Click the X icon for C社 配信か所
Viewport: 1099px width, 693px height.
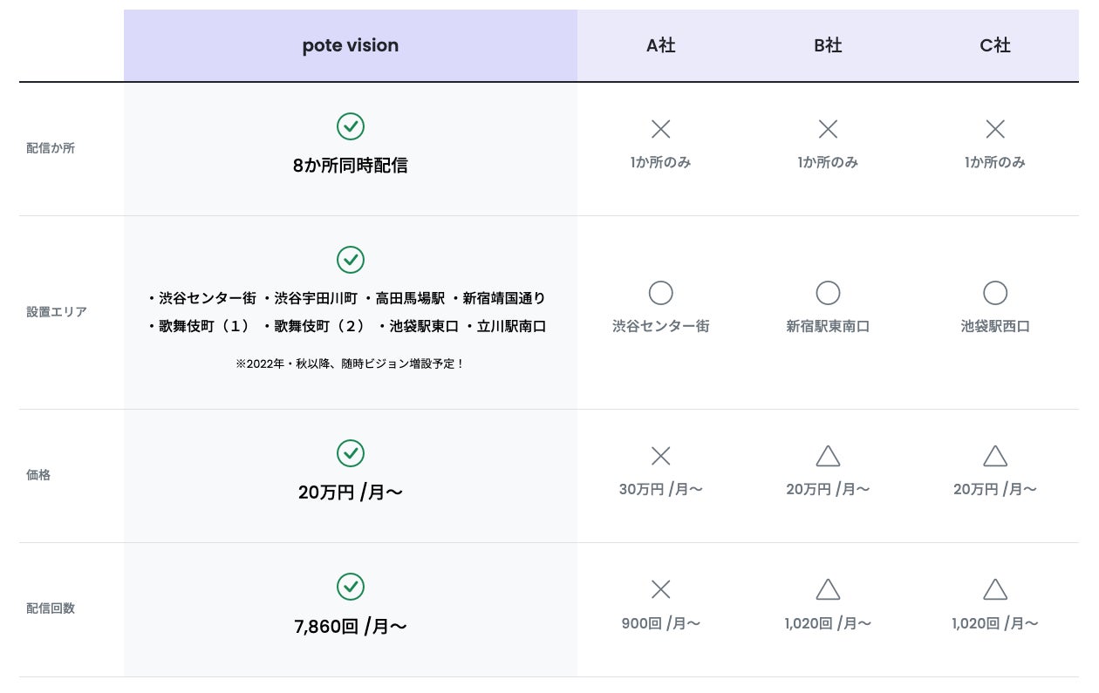coord(995,130)
